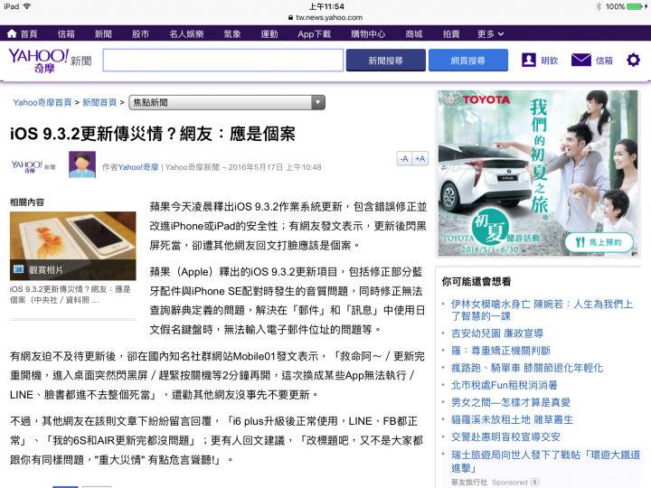Open the user profile icon beside 明欽

529,61
